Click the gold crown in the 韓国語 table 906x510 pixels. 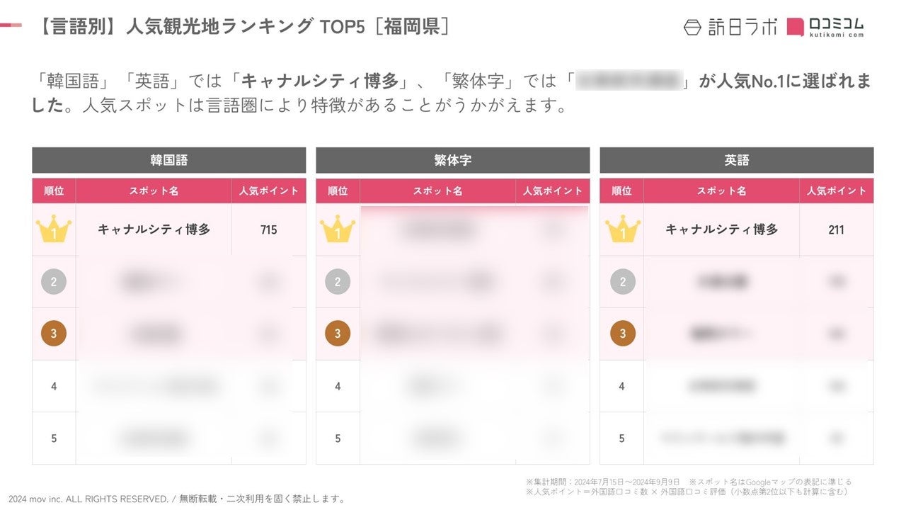click(54, 229)
